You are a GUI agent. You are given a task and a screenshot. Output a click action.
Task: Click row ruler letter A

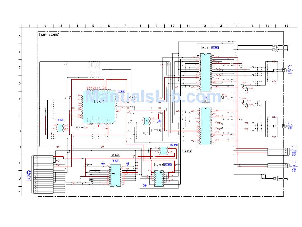(x=20, y=36)
